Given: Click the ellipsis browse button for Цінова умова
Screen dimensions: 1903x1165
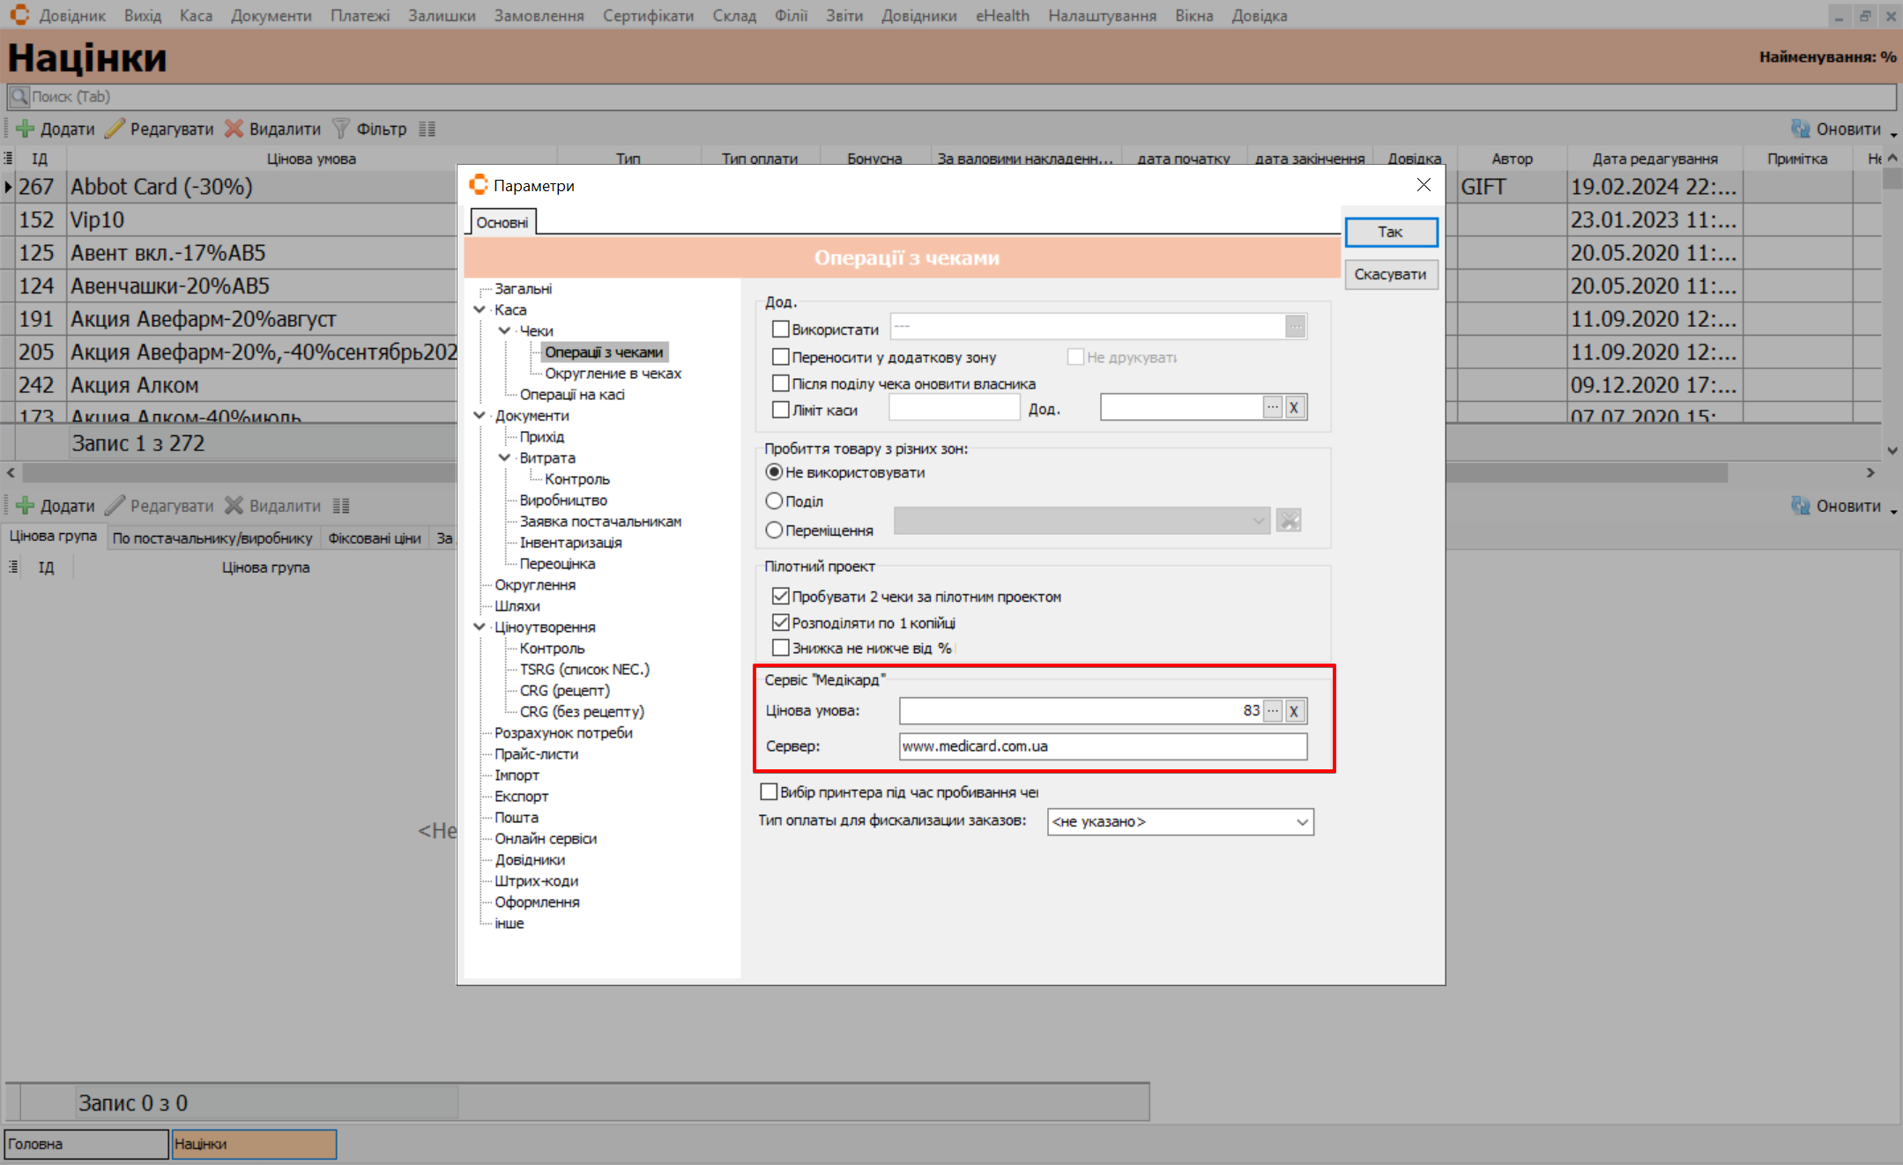Looking at the screenshot, I should (x=1273, y=711).
